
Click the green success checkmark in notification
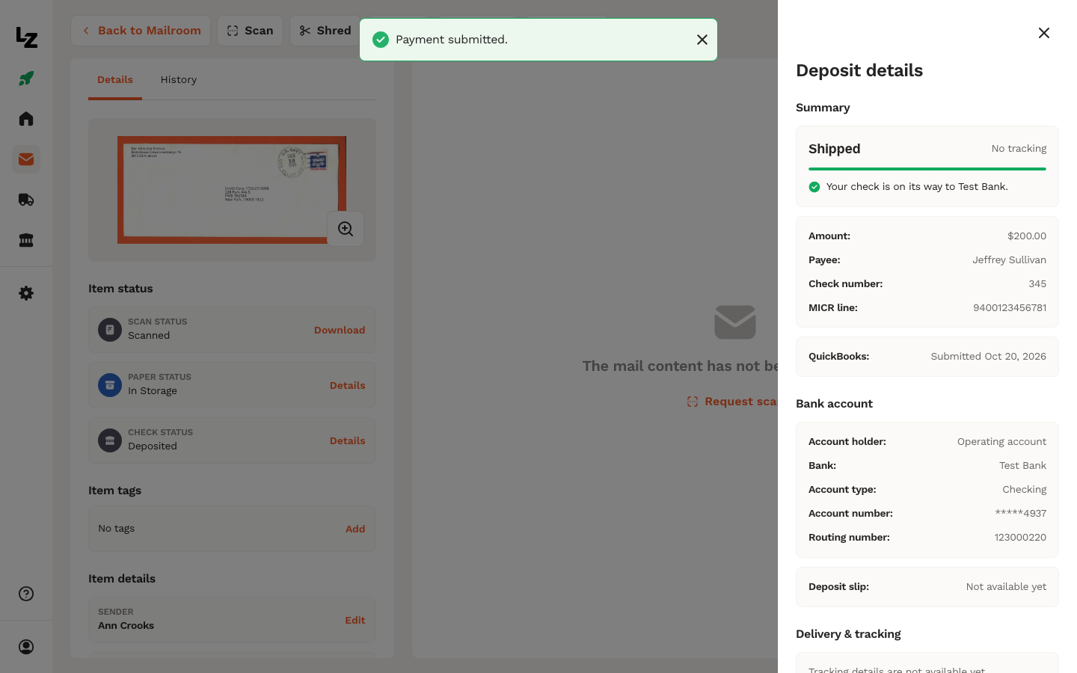[381, 40]
